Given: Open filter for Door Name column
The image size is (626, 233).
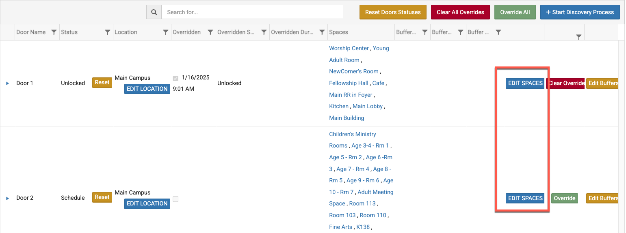Looking at the screenshot, I should coord(54,32).
